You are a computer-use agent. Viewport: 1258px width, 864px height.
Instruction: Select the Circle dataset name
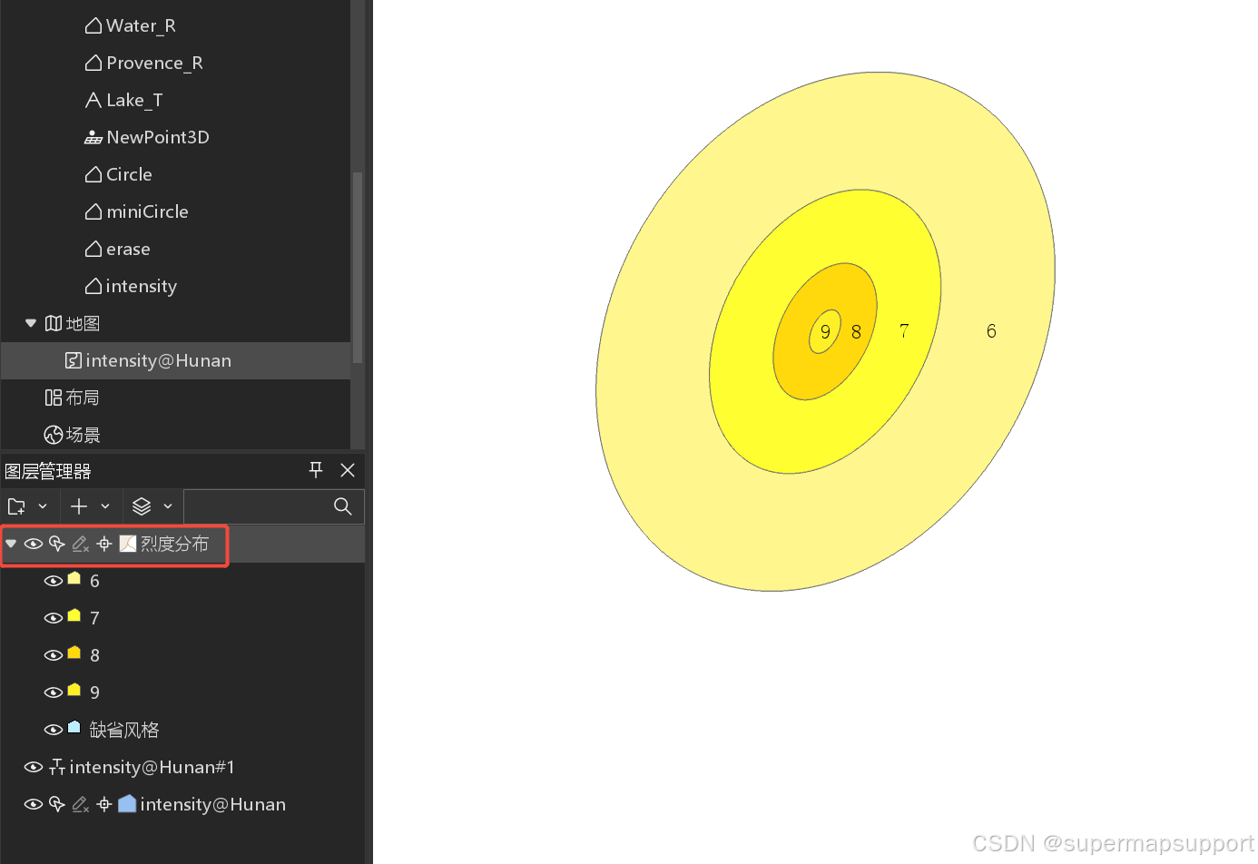[x=129, y=174]
